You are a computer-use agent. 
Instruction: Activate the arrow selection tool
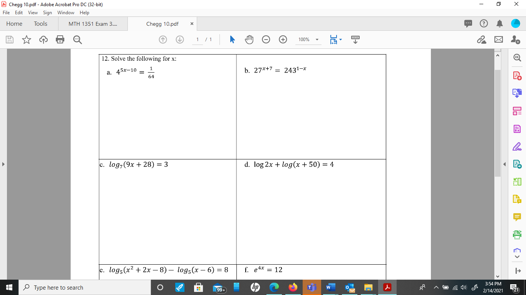point(231,39)
